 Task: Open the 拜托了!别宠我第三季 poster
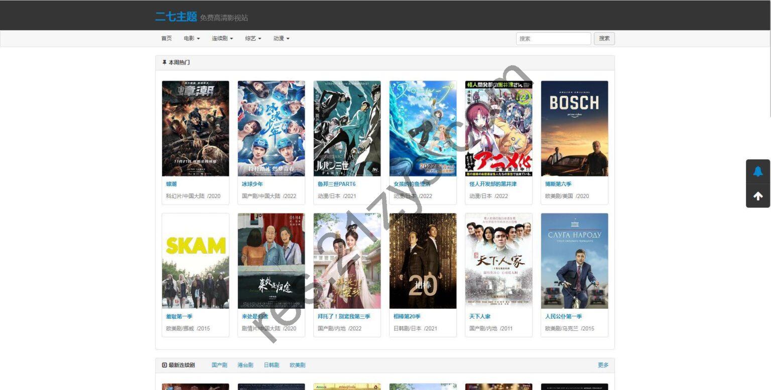pyautogui.click(x=347, y=261)
